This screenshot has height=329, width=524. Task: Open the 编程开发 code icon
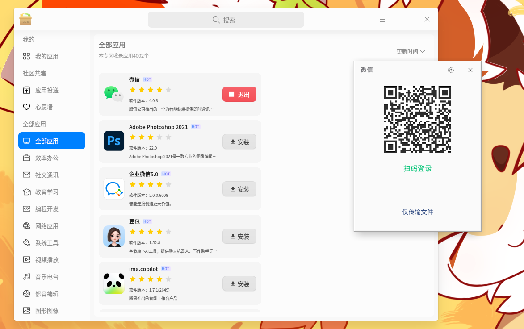coord(27,209)
